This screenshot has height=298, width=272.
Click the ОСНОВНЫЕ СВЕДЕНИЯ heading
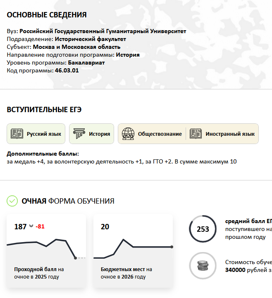[47, 15]
